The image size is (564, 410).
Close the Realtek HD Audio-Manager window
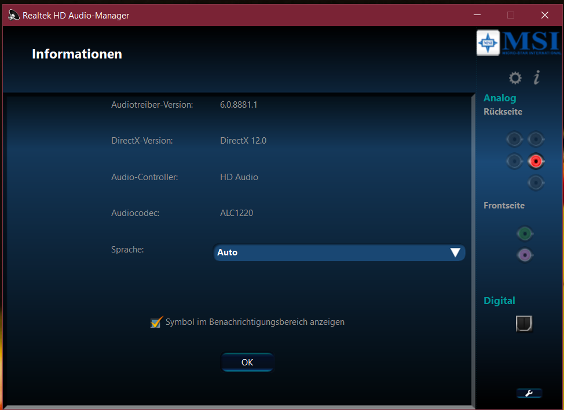click(x=544, y=15)
